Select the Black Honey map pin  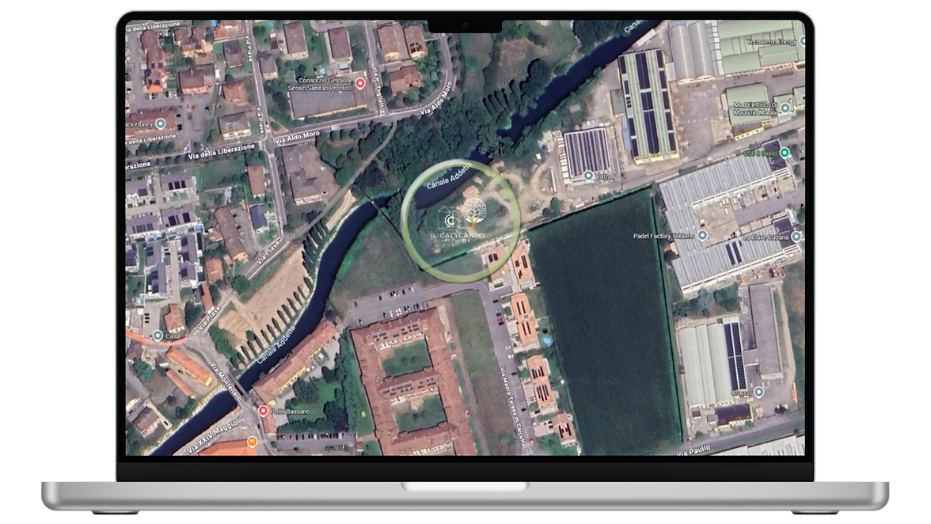point(160,124)
